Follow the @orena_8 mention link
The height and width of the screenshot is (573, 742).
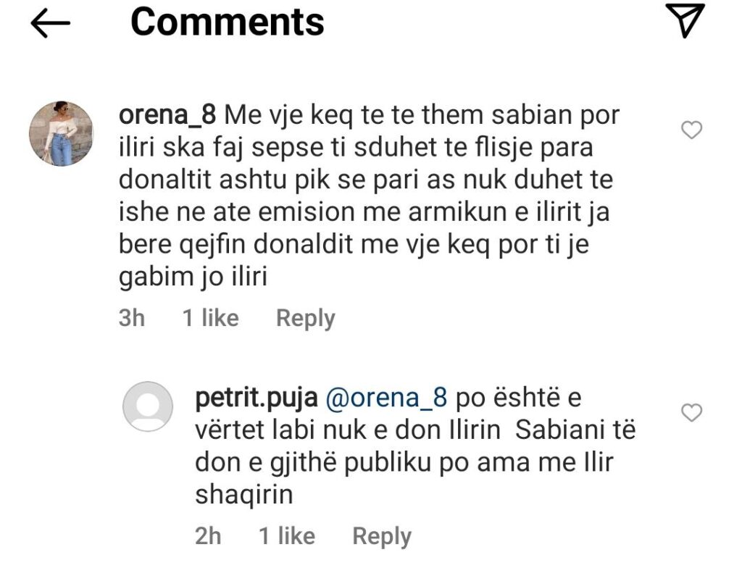click(x=388, y=398)
